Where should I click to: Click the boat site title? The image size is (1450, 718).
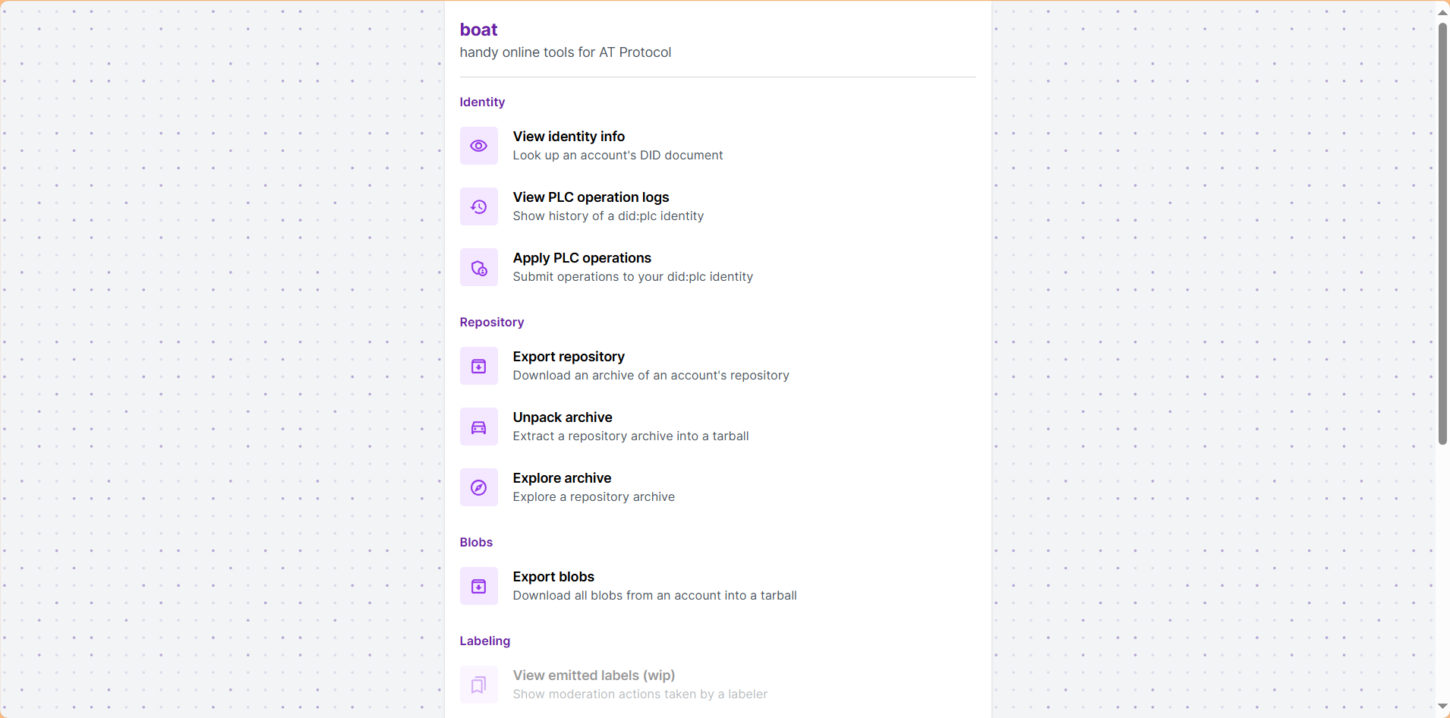coord(478,30)
